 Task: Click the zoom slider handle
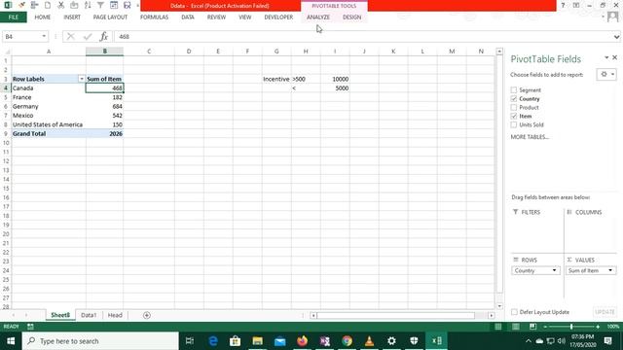coord(571,327)
